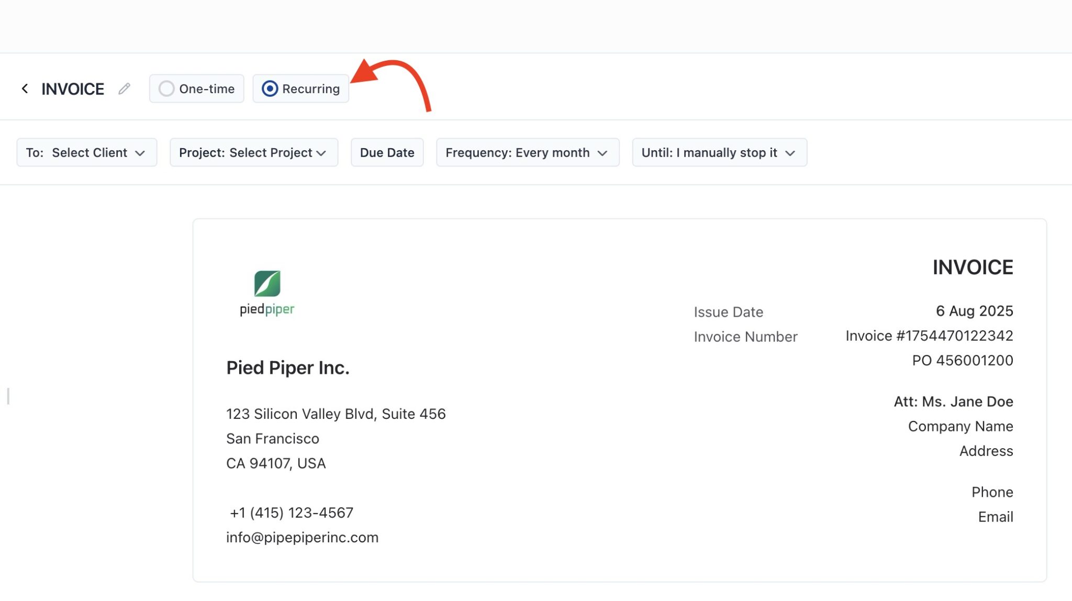Open the Until: I manually stop it dropdown
This screenshot has height=601, width=1072.
pyautogui.click(x=719, y=152)
